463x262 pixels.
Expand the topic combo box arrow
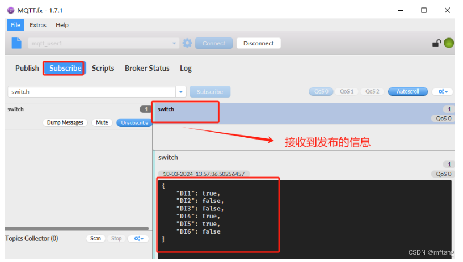click(x=181, y=92)
